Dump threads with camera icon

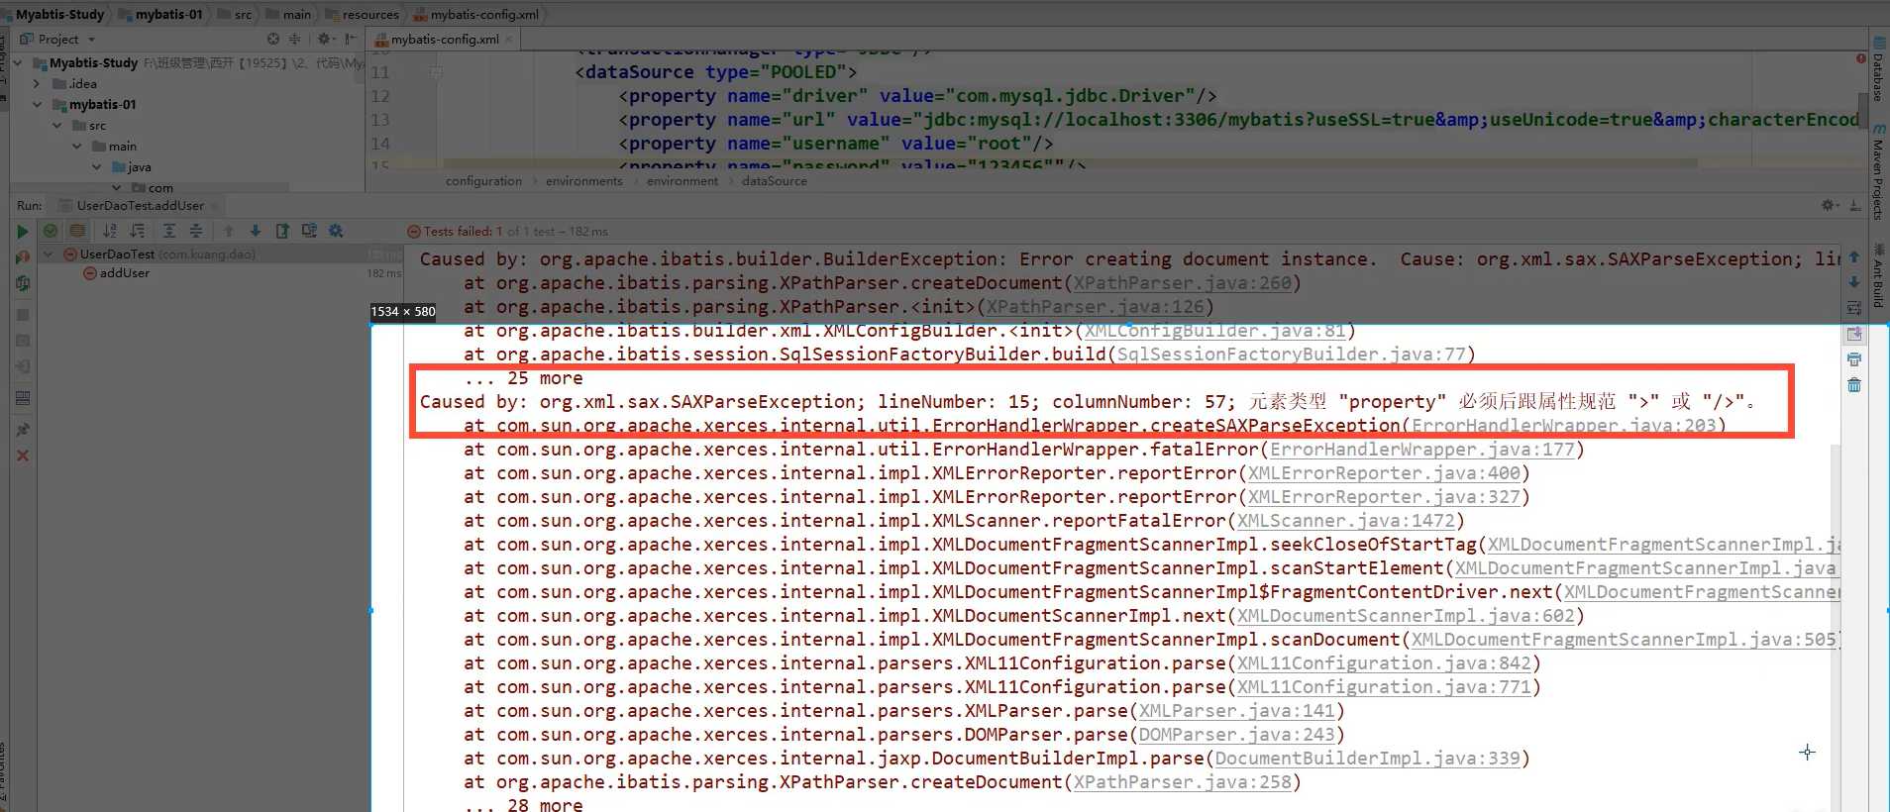[x=22, y=341]
